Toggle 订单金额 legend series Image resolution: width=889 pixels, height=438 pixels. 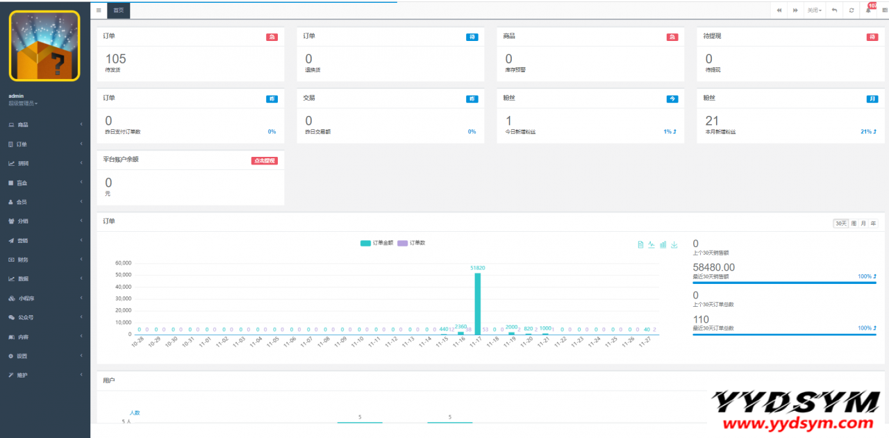coord(377,243)
